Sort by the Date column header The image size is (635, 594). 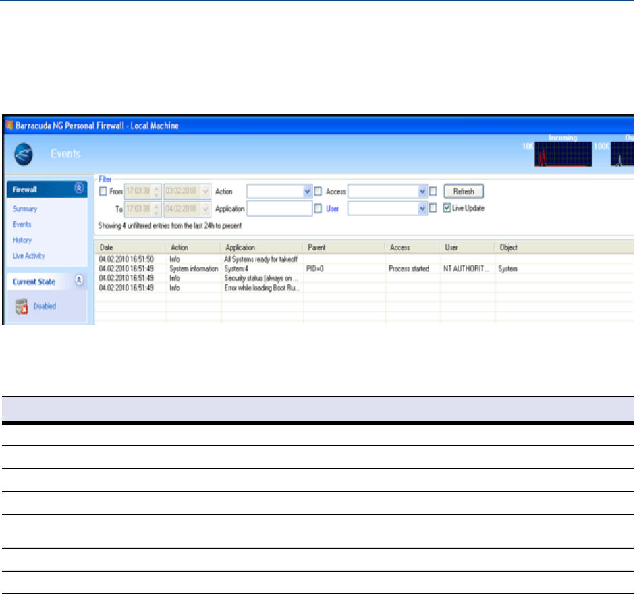point(130,248)
